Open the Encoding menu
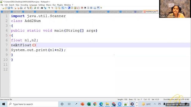Viewport: 191px width, 107px height. pos(24,5)
